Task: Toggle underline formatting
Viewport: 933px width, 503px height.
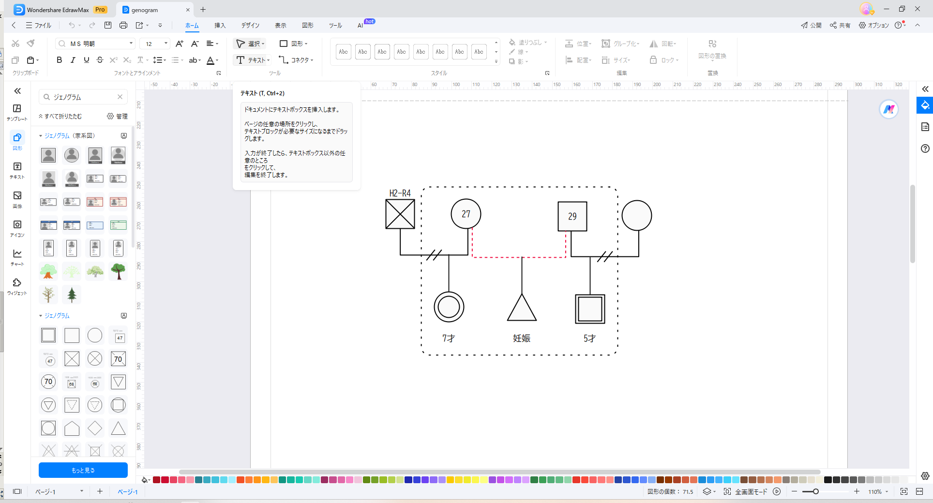Action: (x=86, y=60)
